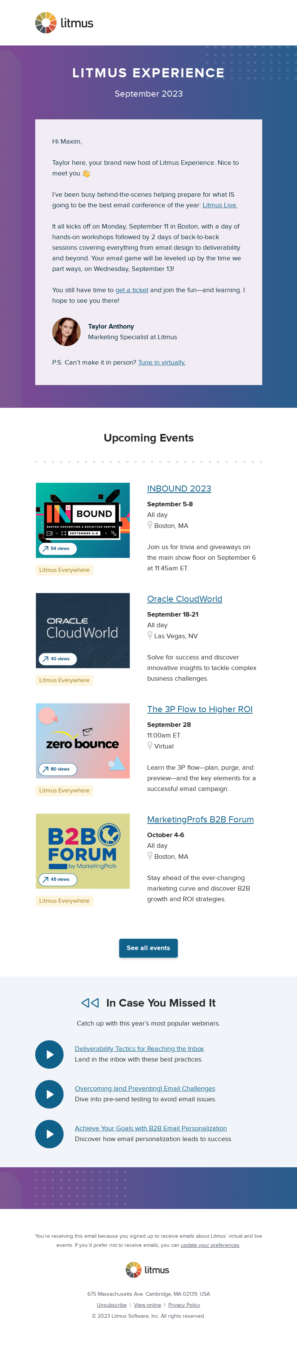This screenshot has width=297, height=1345.
Task: Click the rewind icon beside In Case You Missed It
Action: (90, 1002)
